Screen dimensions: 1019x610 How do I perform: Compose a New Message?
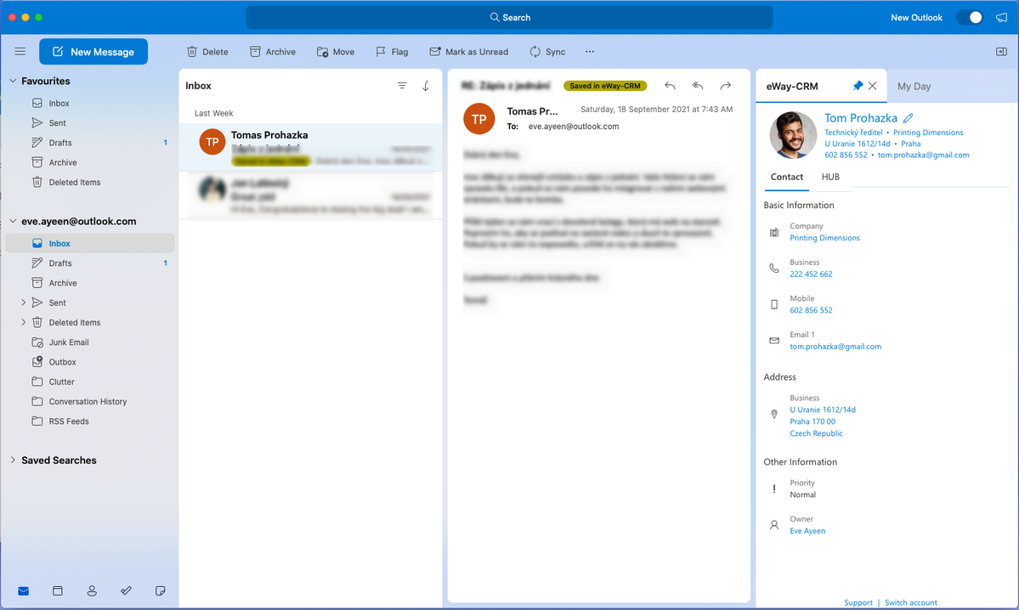tap(93, 52)
